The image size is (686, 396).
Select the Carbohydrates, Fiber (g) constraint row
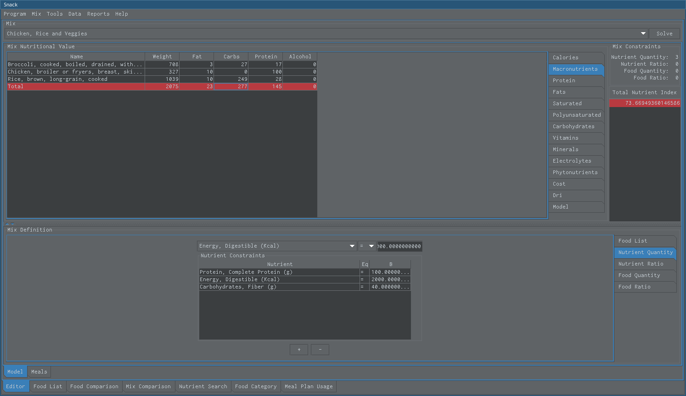(305, 287)
